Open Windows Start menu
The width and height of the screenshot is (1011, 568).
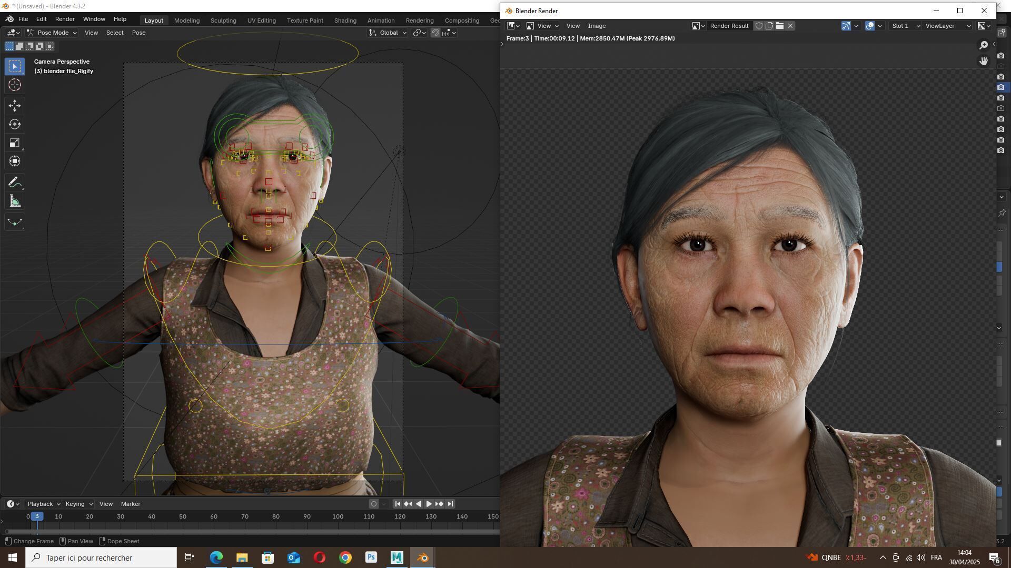[13, 557]
